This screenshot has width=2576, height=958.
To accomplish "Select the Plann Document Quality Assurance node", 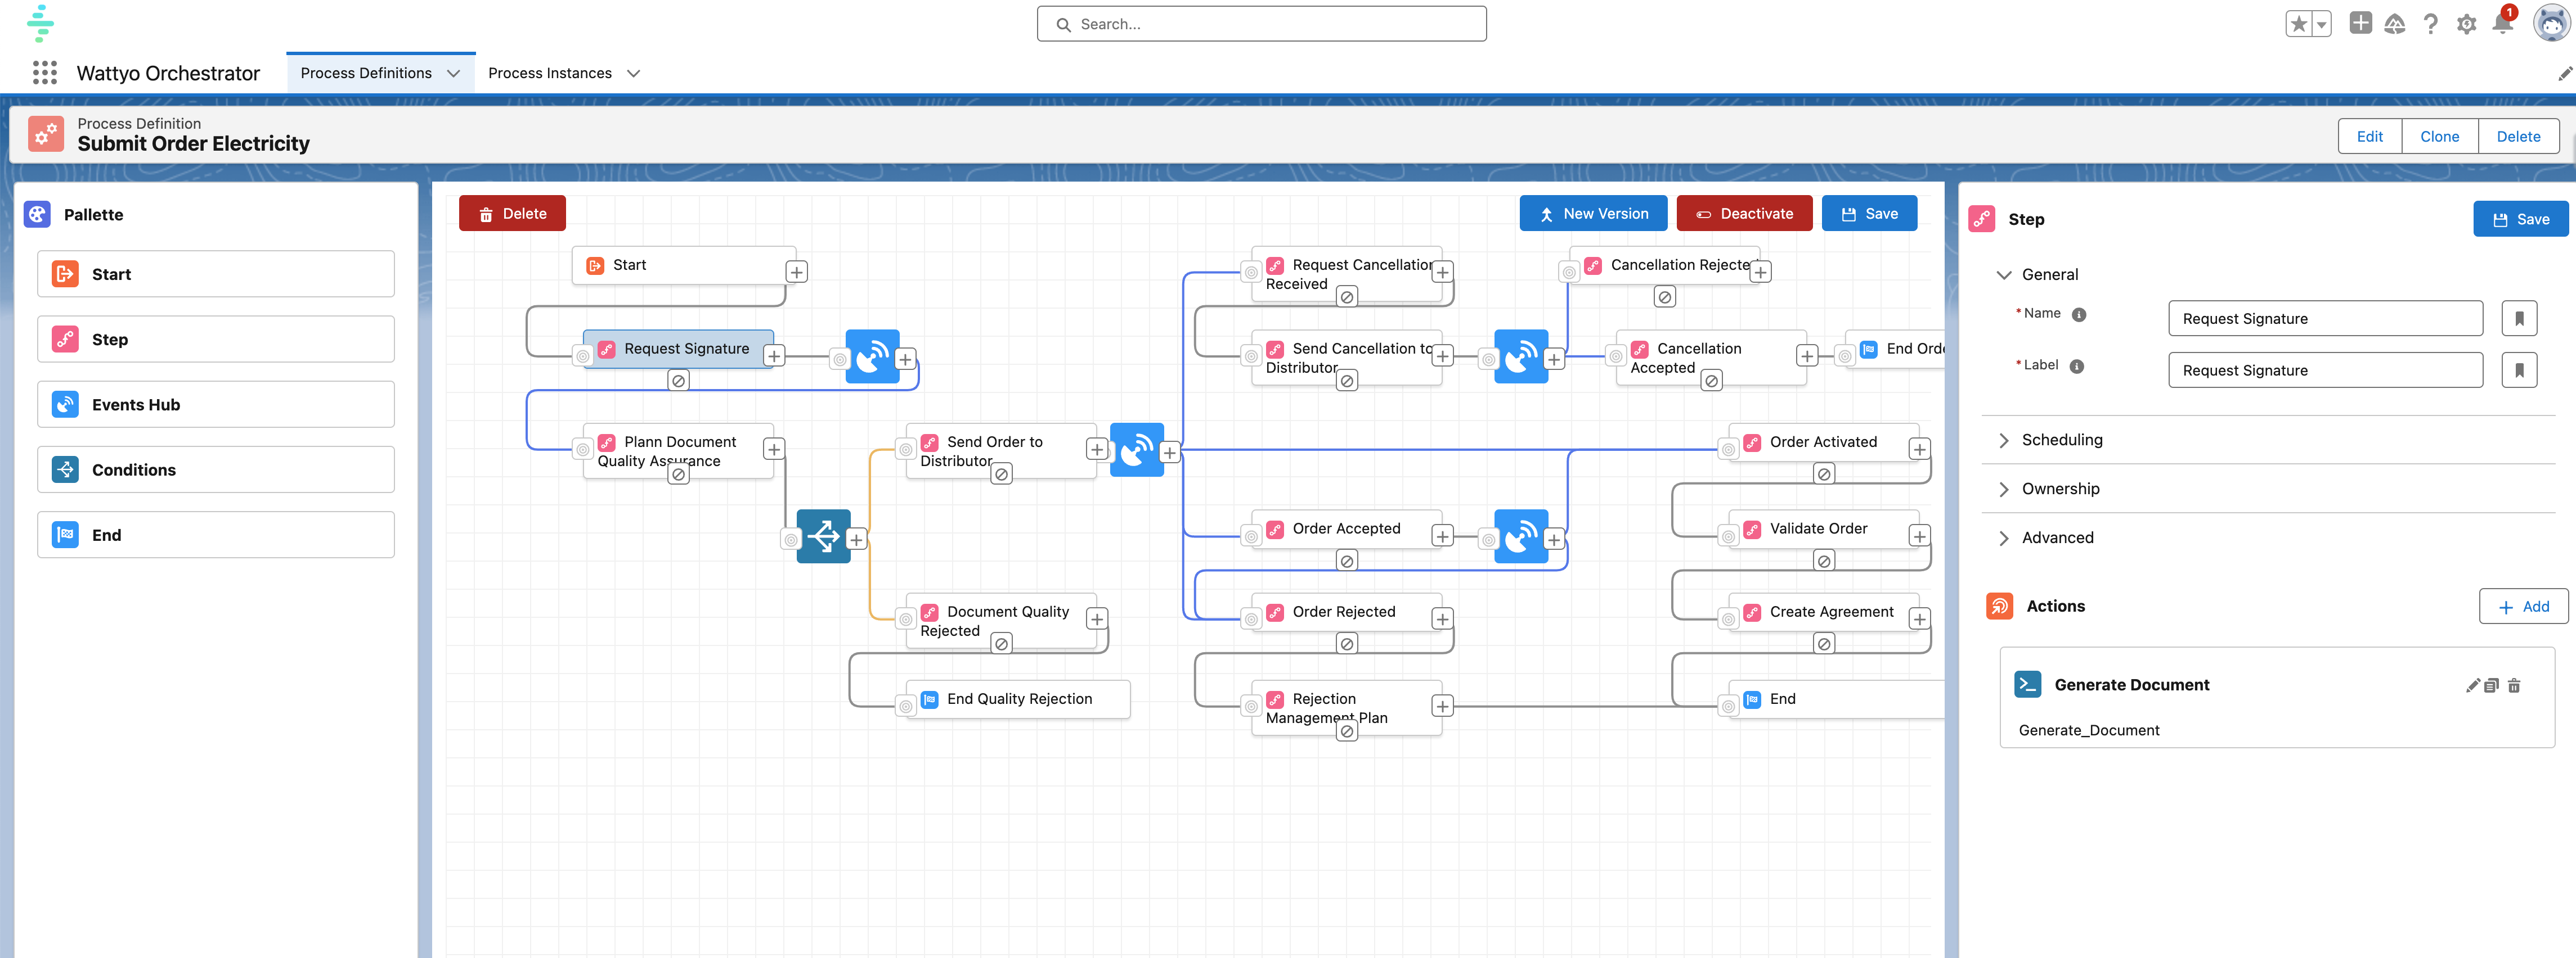I will [x=678, y=451].
